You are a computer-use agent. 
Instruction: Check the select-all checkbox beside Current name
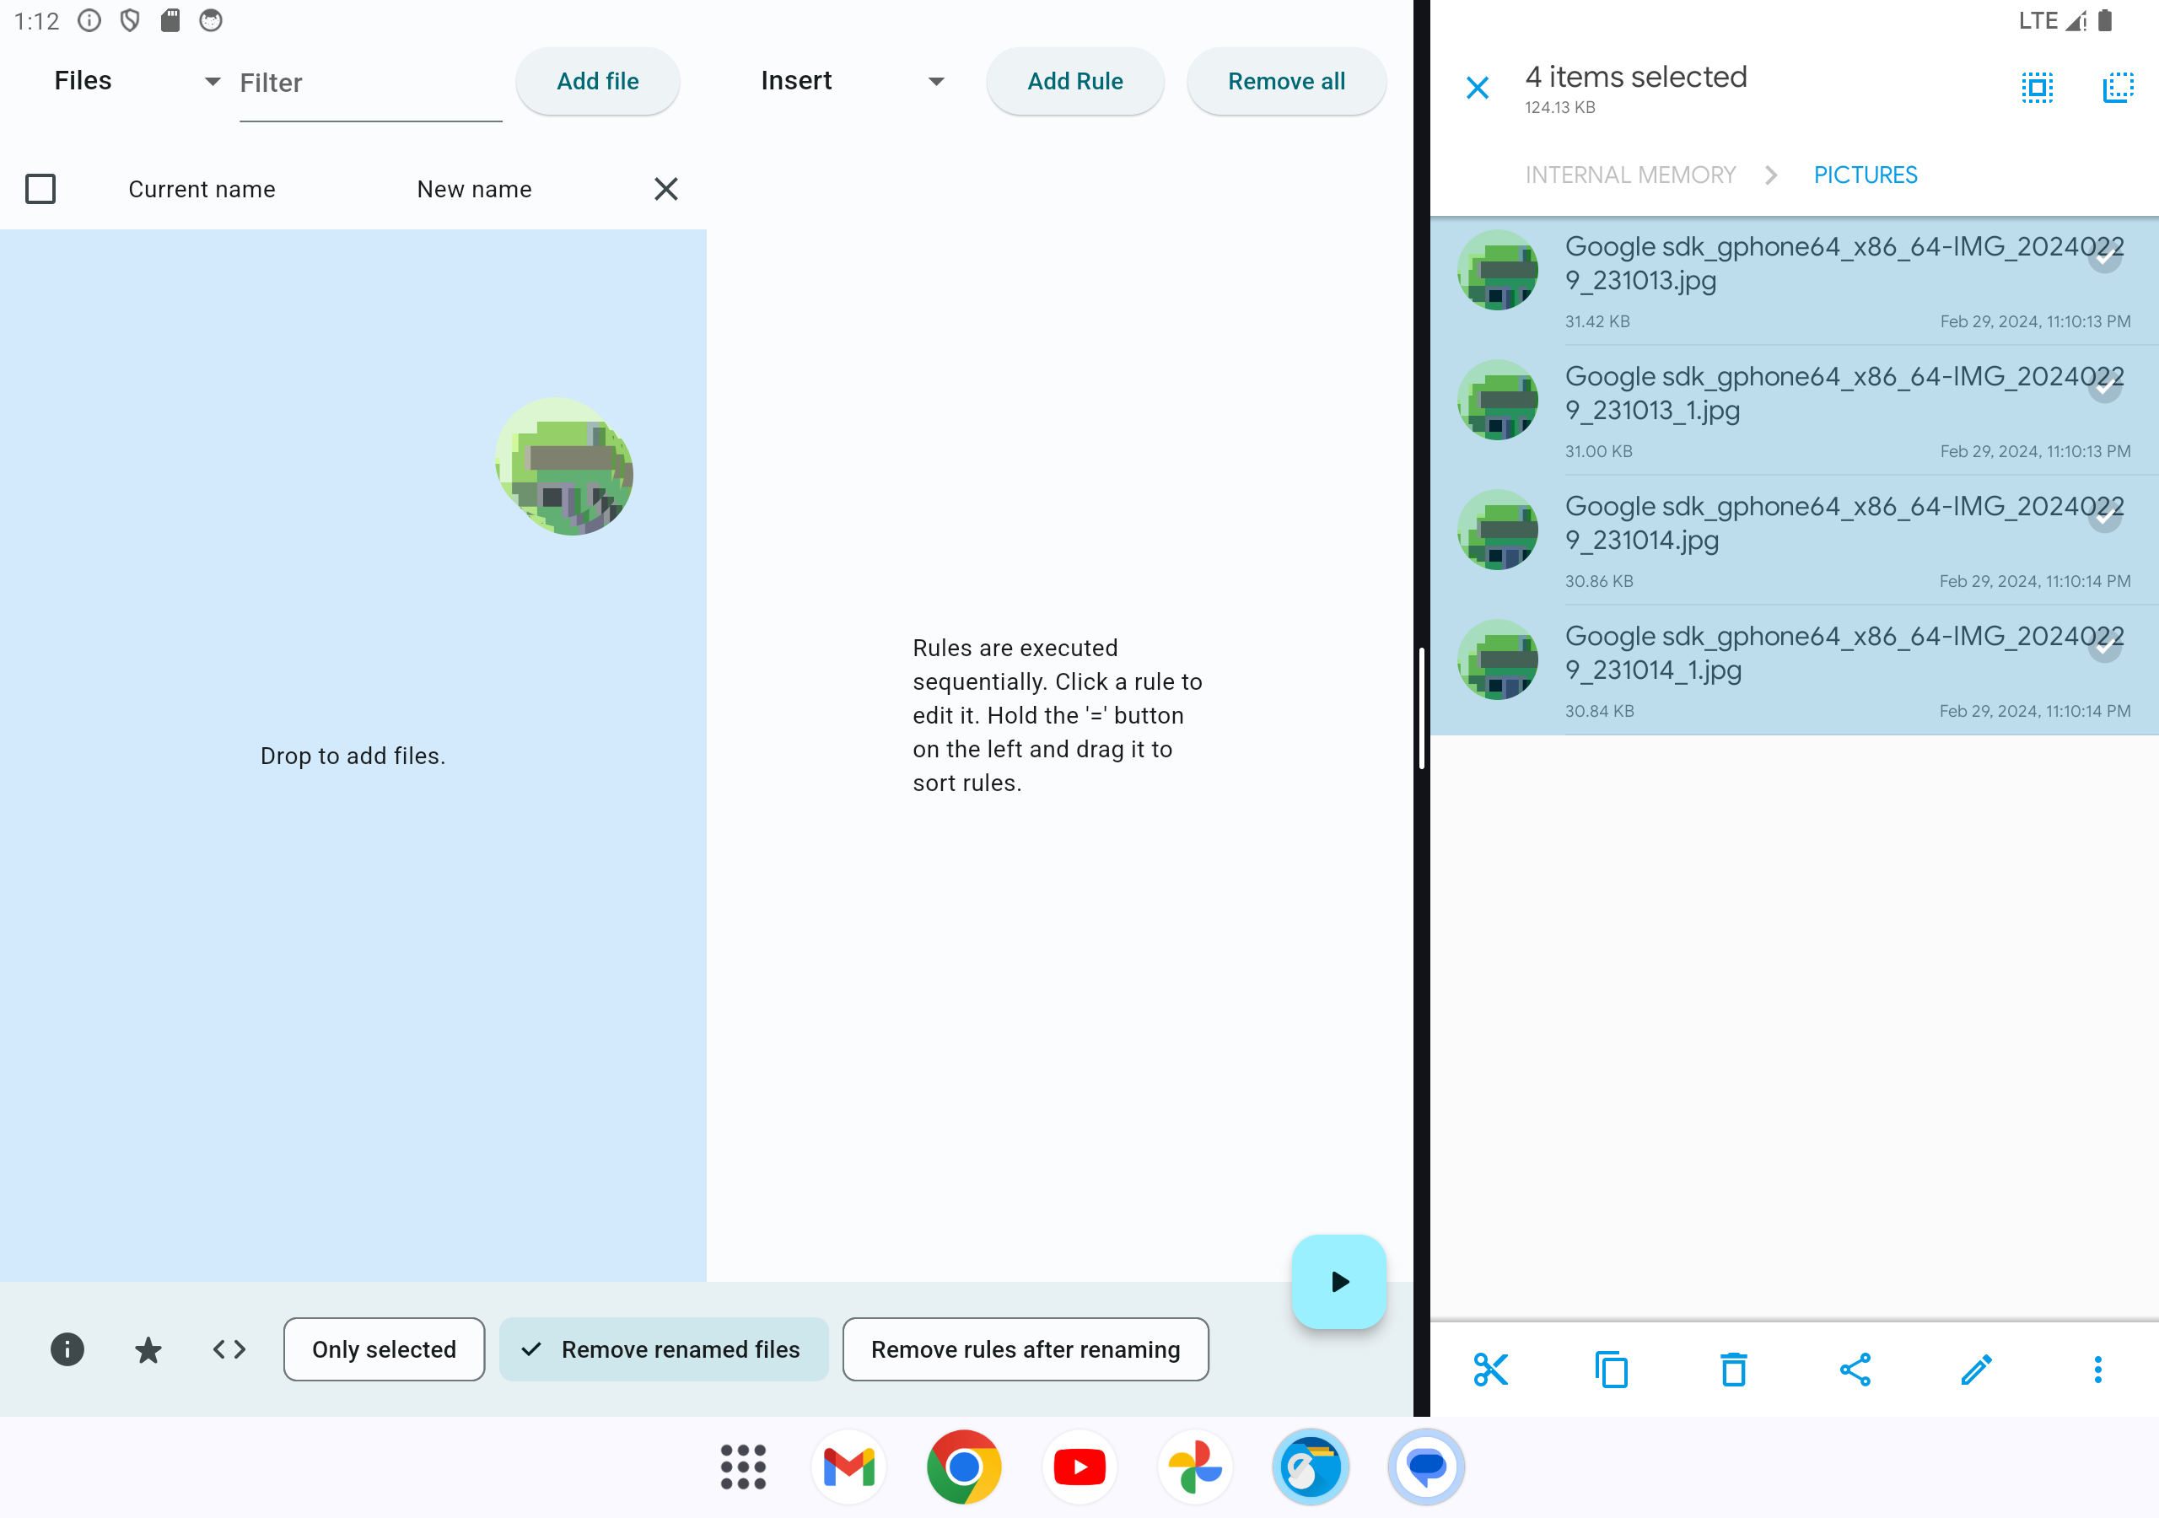click(x=40, y=189)
